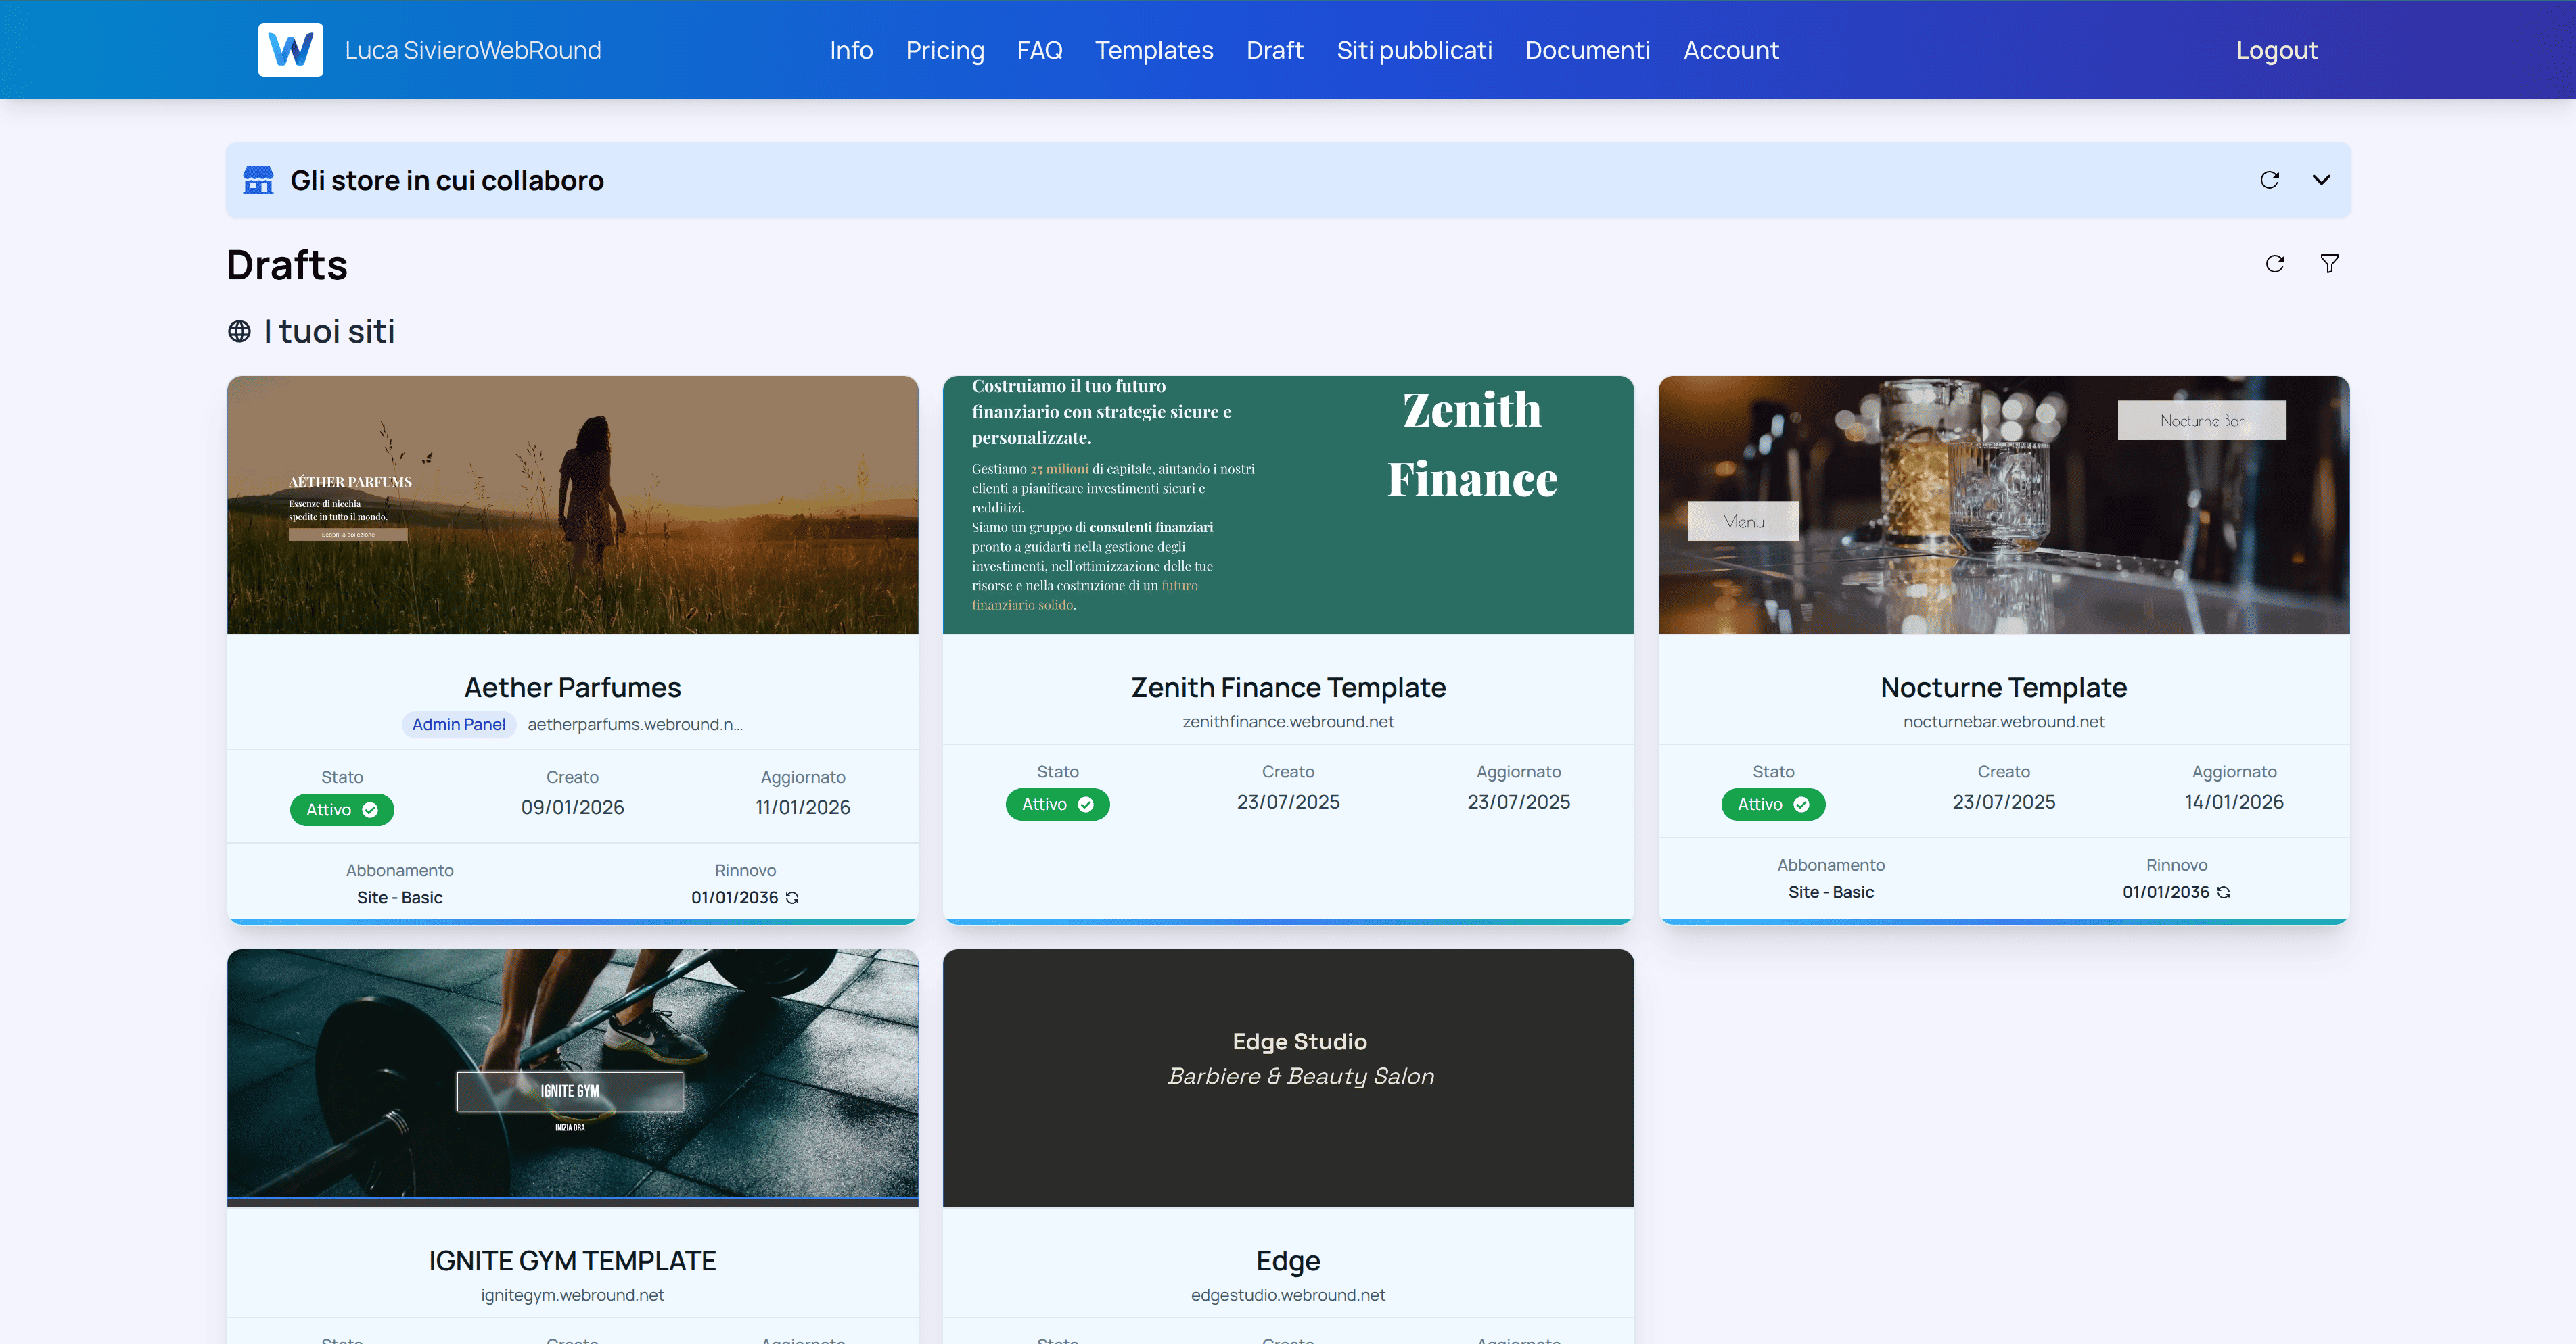Image resolution: width=2576 pixels, height=1344 pixels.
Task: Refresh the Drafts list
Action: [x=2274, y=264]
